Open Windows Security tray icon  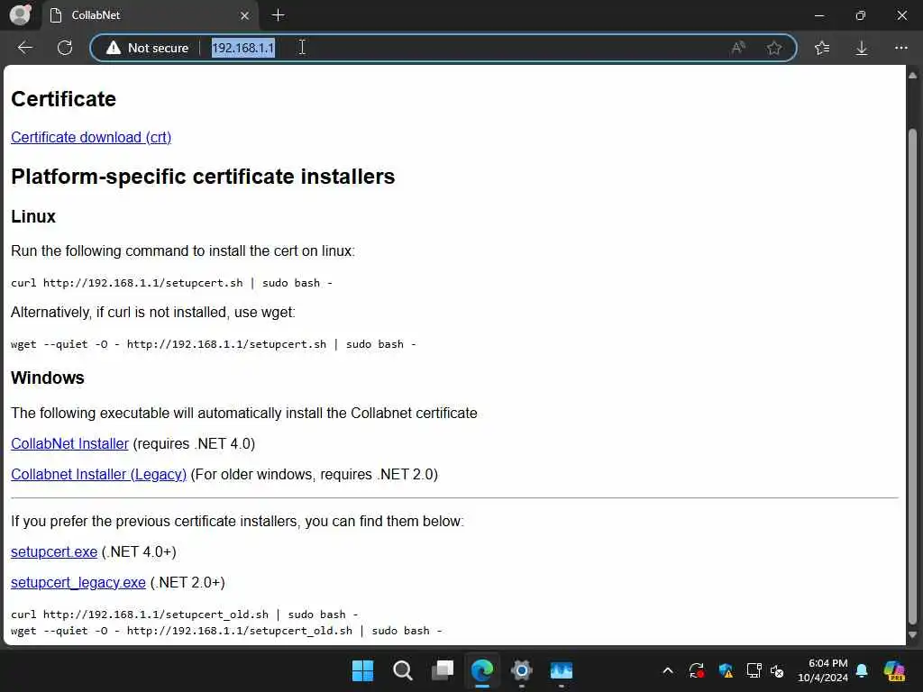726,670
